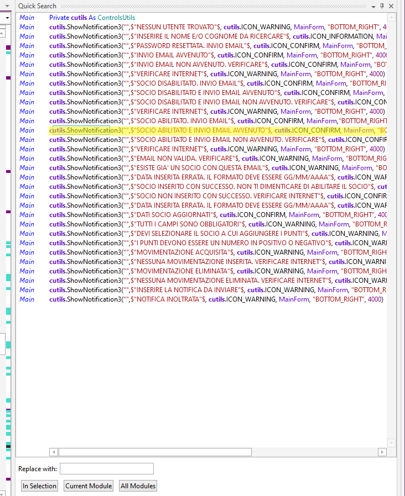Click the horizontal scrollbar thumb in results

click(155, 452)
